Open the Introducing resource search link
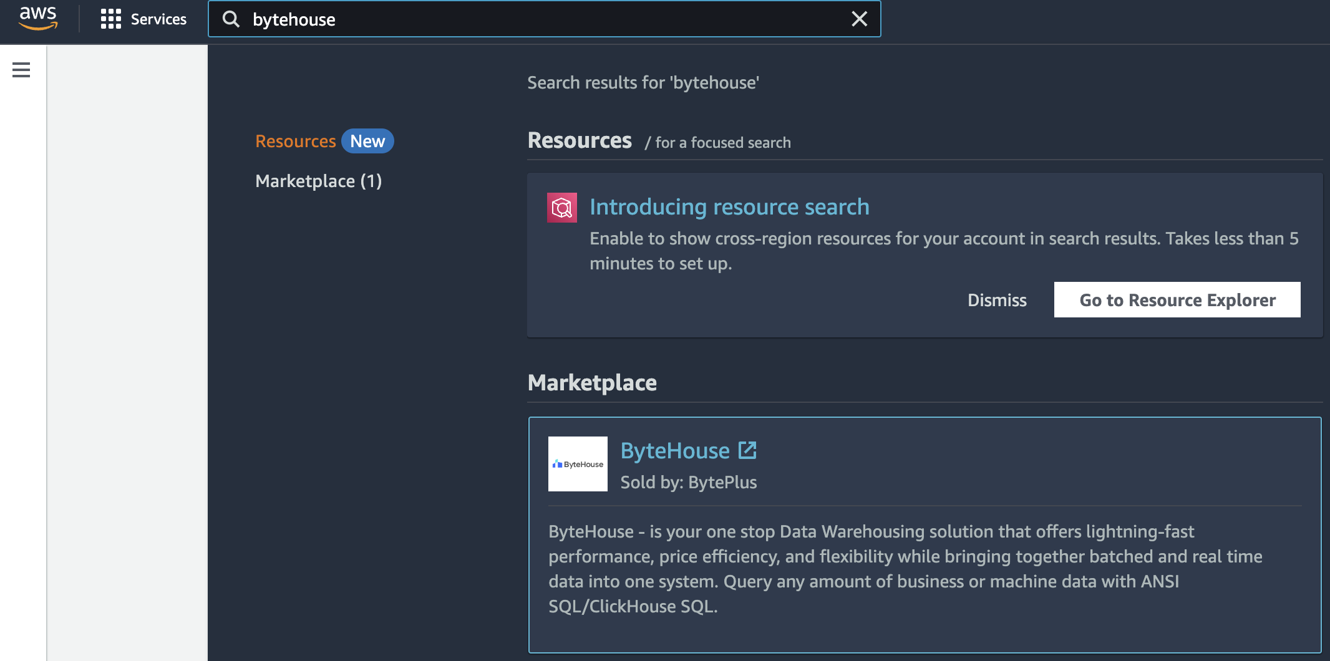The image size is (1330, 661). click(729, 206)
